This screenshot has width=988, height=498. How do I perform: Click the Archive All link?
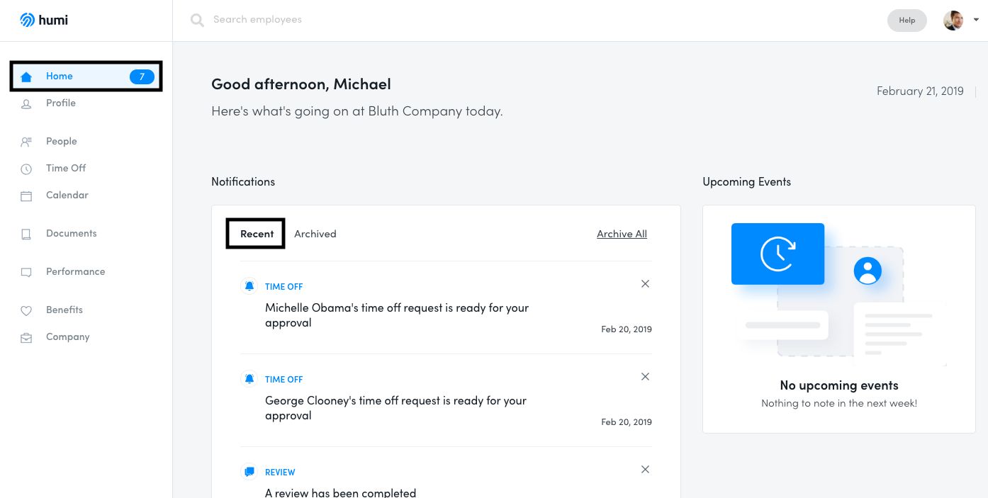[622, 234]
